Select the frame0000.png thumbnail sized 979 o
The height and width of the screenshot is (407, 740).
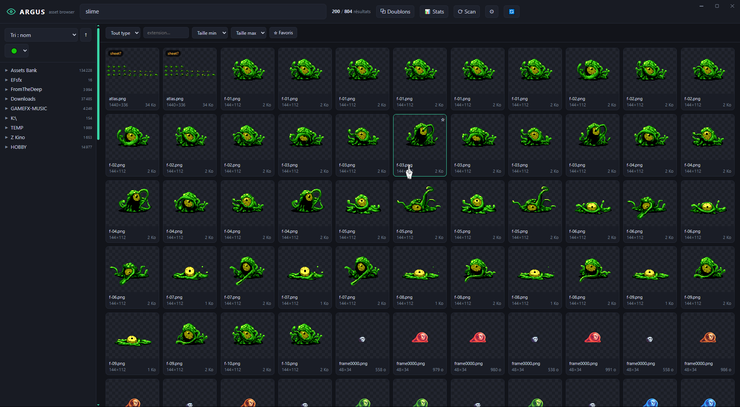pyautogui.click(x=420, y=343)
